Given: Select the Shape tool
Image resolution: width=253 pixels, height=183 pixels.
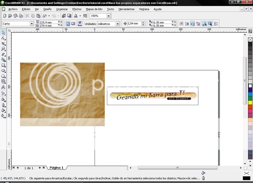Looking at the screenshot, I should (3, 38).
